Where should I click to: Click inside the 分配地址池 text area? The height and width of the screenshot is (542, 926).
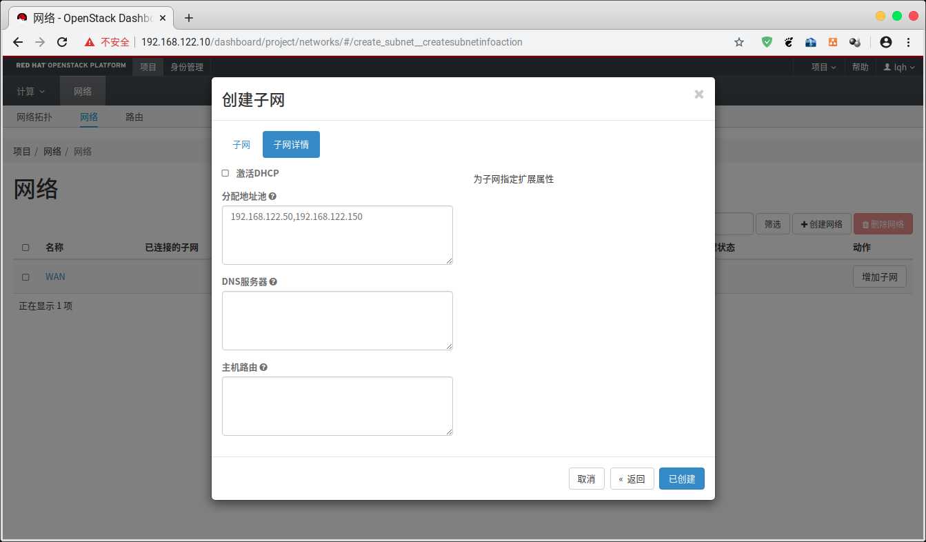pos(337,234)
